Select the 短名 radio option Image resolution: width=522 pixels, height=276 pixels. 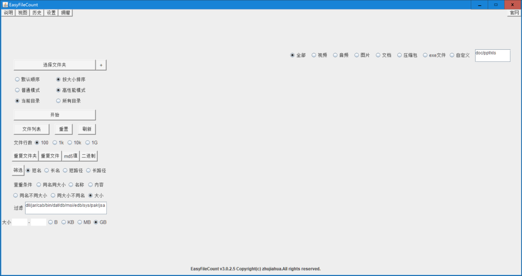click(x=34, y=171)
